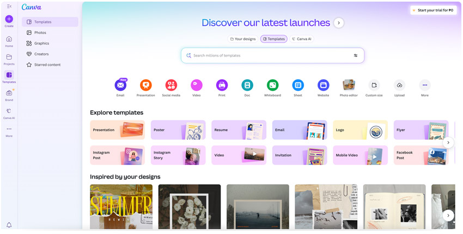
Task: Click the Canva logo
Action: click(x=31, y=7)
